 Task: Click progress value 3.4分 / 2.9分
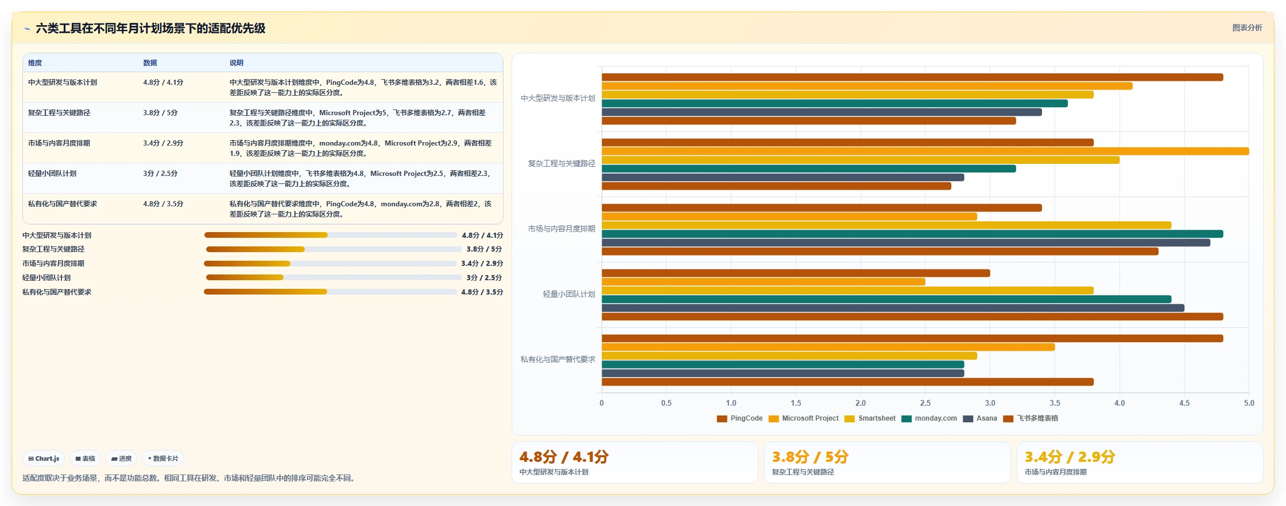coord(482,264)
